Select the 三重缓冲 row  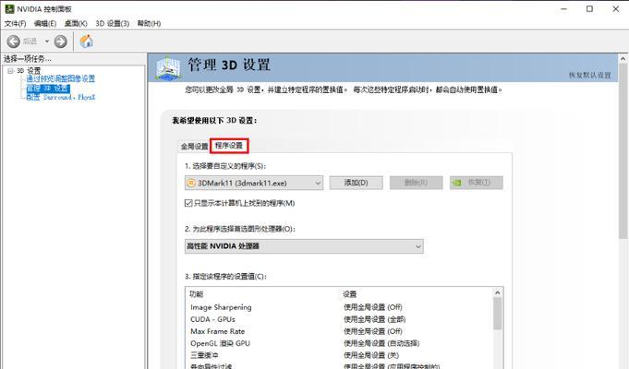coord(204,355)
